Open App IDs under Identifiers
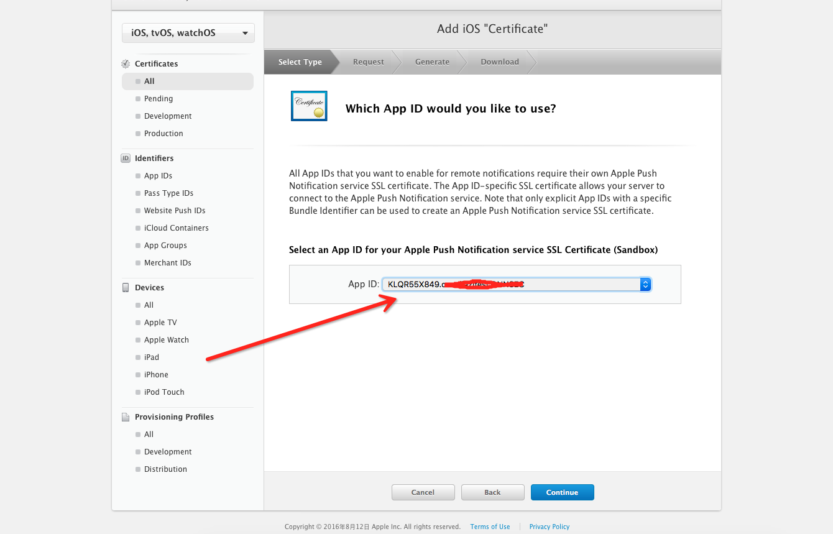The width and height of the screenshot is (833, 534). coord(158,176)
